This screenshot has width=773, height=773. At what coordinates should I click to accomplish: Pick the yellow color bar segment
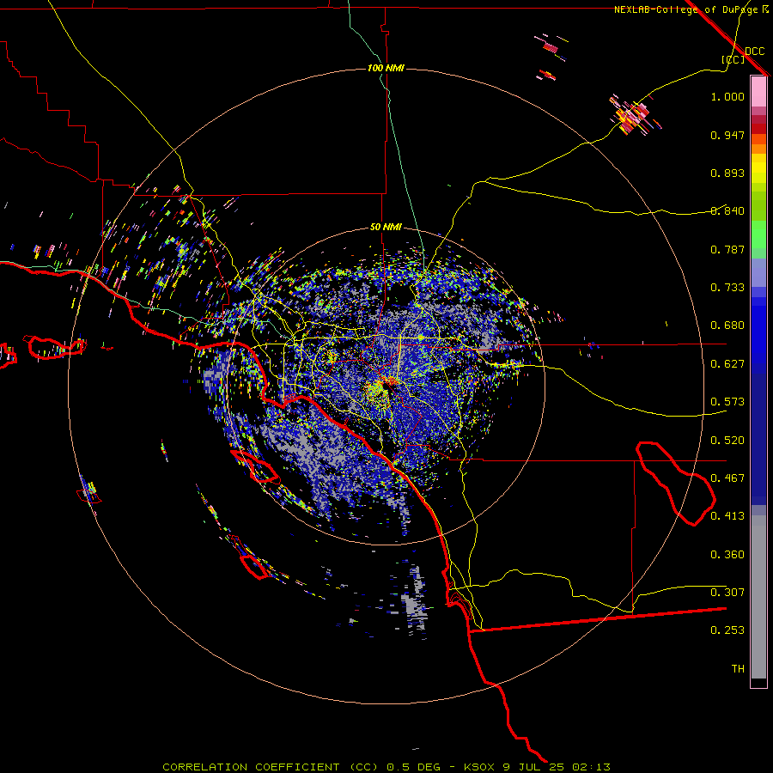point(758,168)
